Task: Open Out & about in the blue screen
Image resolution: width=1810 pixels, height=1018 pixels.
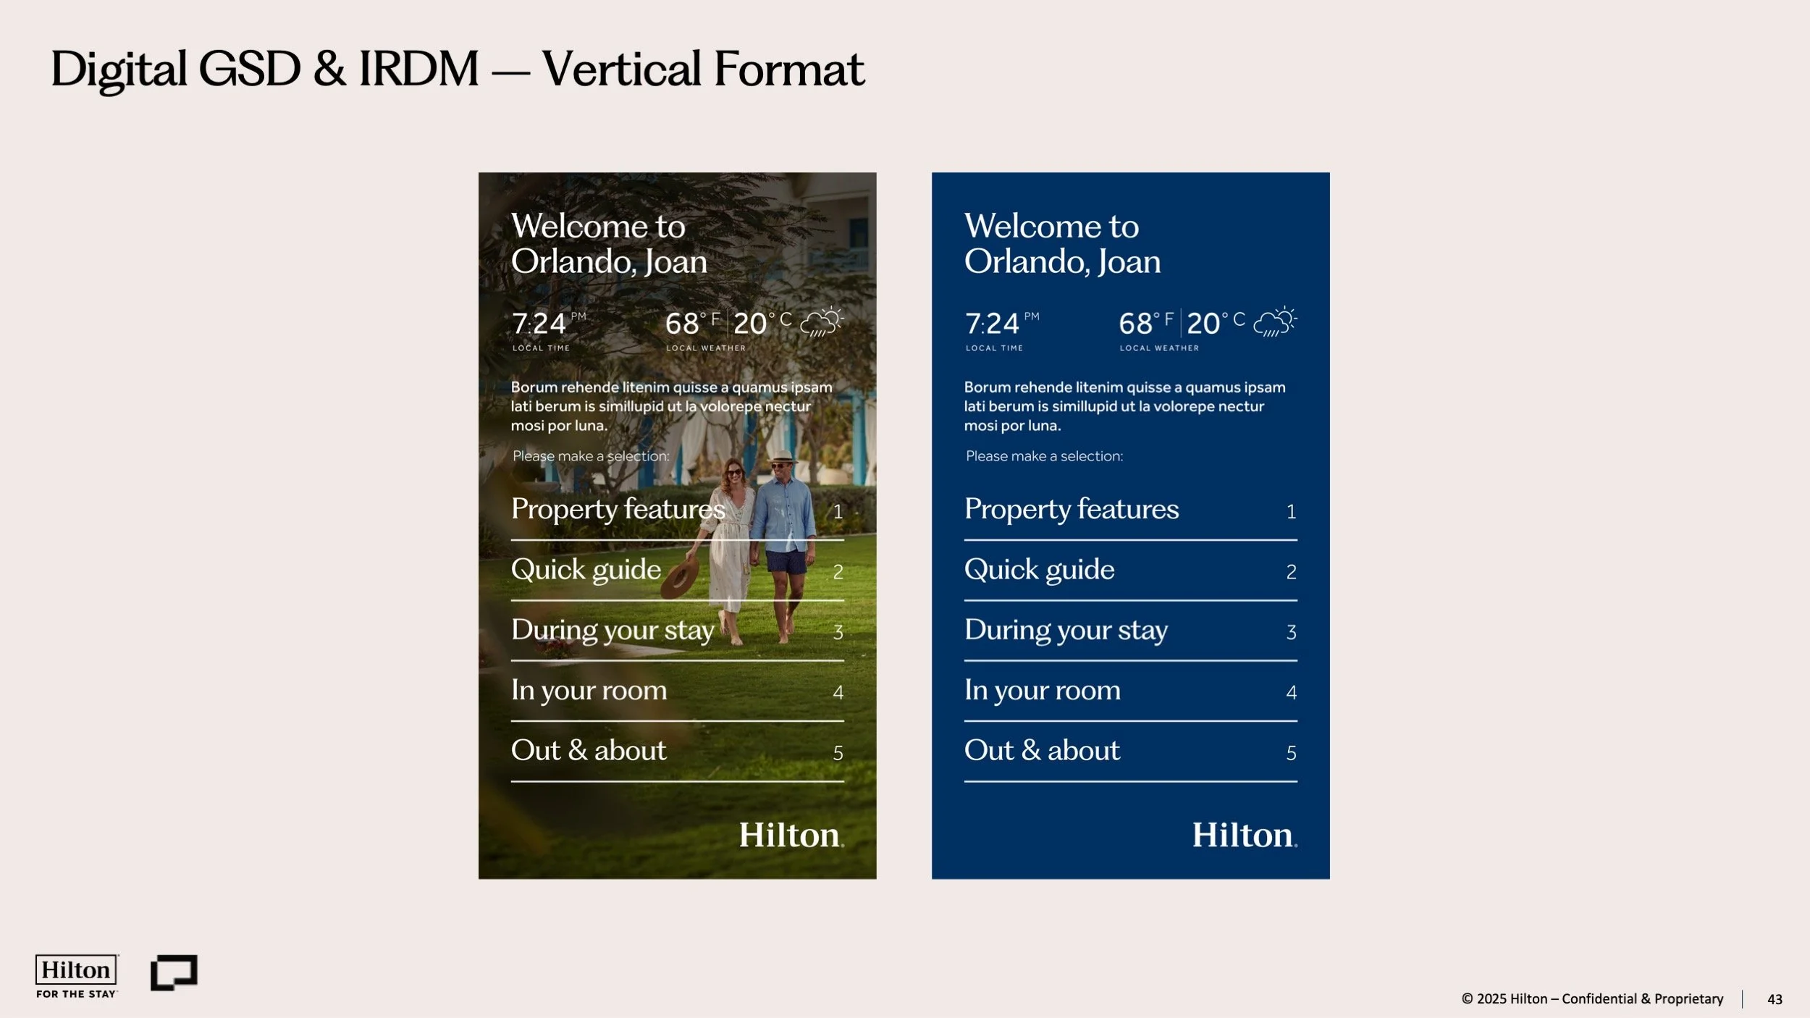Action: point(1131,752)
